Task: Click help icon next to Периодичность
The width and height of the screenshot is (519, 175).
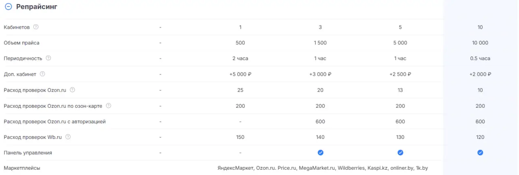Action: [x=49, y=58]
